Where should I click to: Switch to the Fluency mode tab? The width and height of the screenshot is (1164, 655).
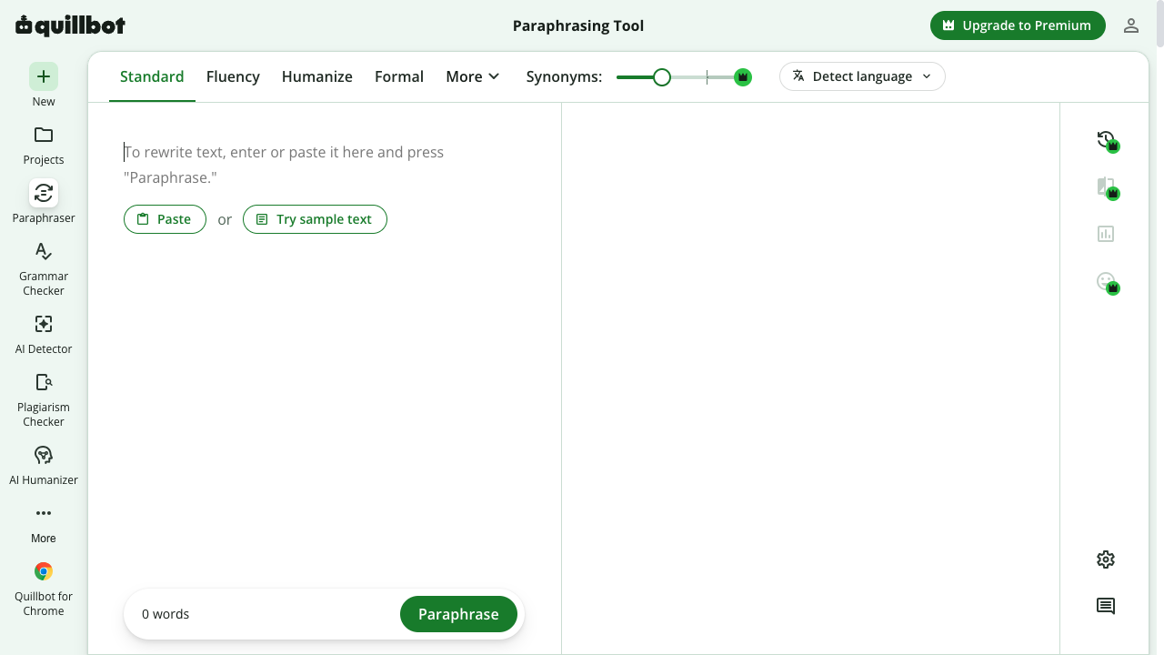coord(233,76)
